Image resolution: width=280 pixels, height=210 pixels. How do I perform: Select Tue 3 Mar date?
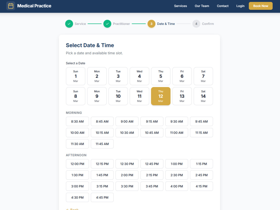click(118, 76)
